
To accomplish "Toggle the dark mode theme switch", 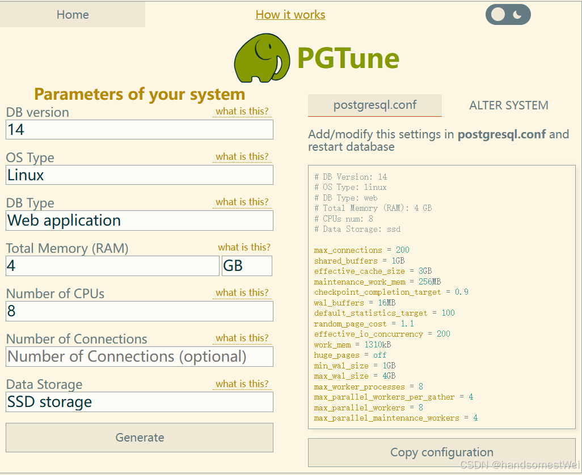I will point(508,15).
